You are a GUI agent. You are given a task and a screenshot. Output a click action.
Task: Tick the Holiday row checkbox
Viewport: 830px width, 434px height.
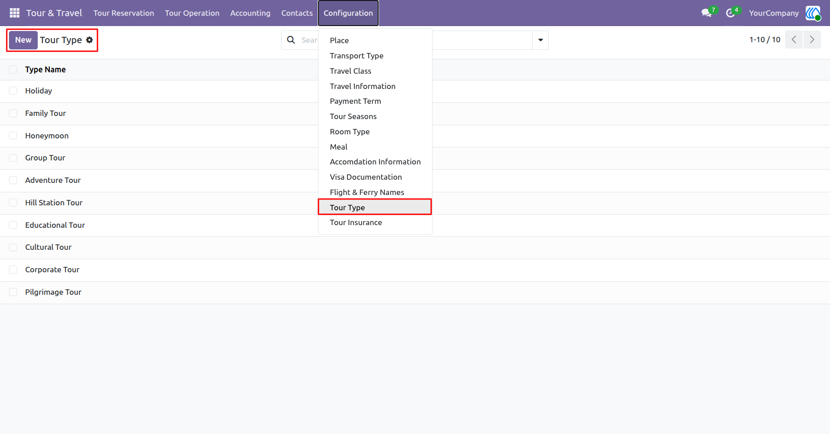[13, 91]
